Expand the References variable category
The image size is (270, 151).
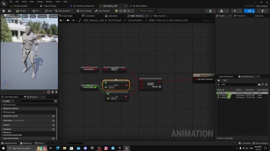click(x=2, y=133)
